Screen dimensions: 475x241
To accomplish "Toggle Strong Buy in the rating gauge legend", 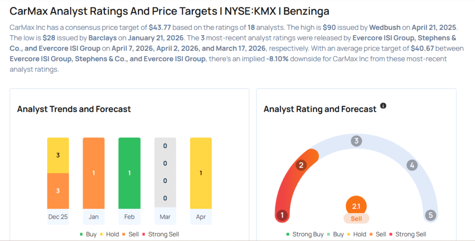I will [x=305, y=234].
